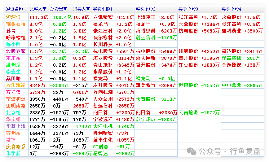Click 精智达 -2882万 cell
The height and width of the screenshot is (162, 269).
113,153
